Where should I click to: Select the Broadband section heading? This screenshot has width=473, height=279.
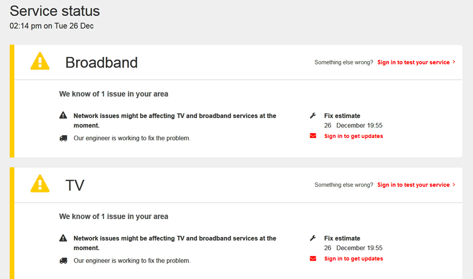(101, 62)
